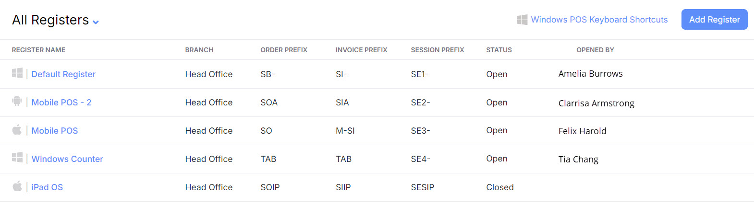Click the Windows icon beside Windows Counter
The width and height of the screenshot is (754, 206).
tap(17, 158)
